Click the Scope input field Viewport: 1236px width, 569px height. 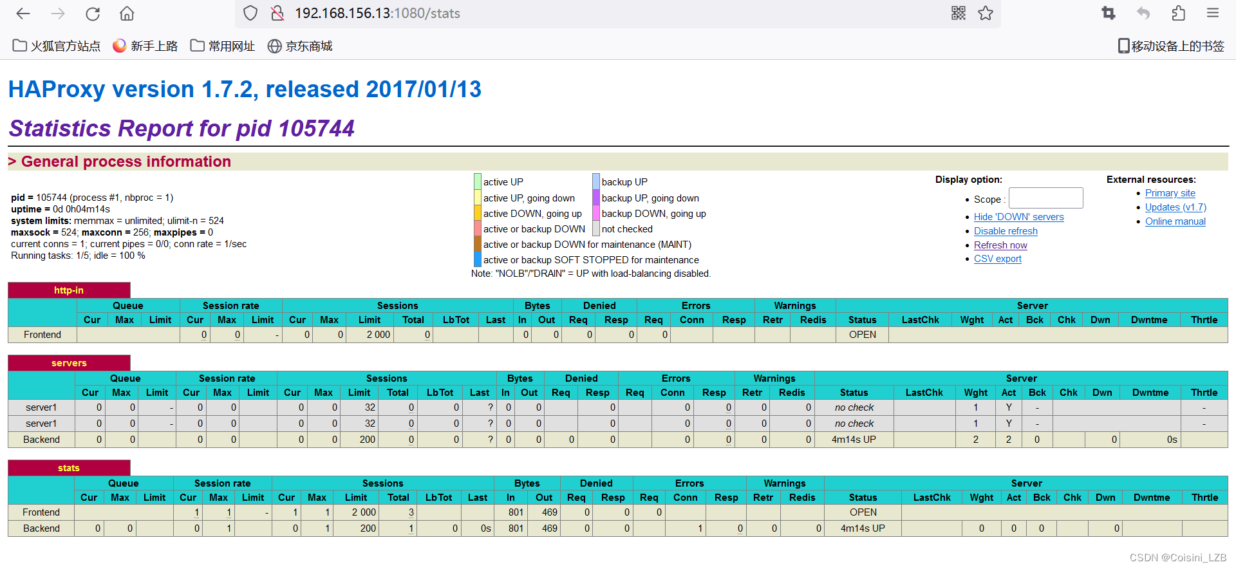tap(1045, 198)
